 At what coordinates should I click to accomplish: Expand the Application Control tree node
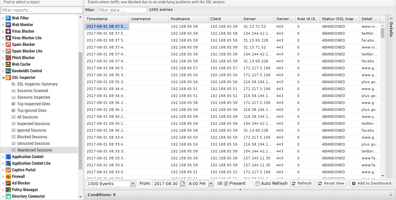[x=3, y=157]
